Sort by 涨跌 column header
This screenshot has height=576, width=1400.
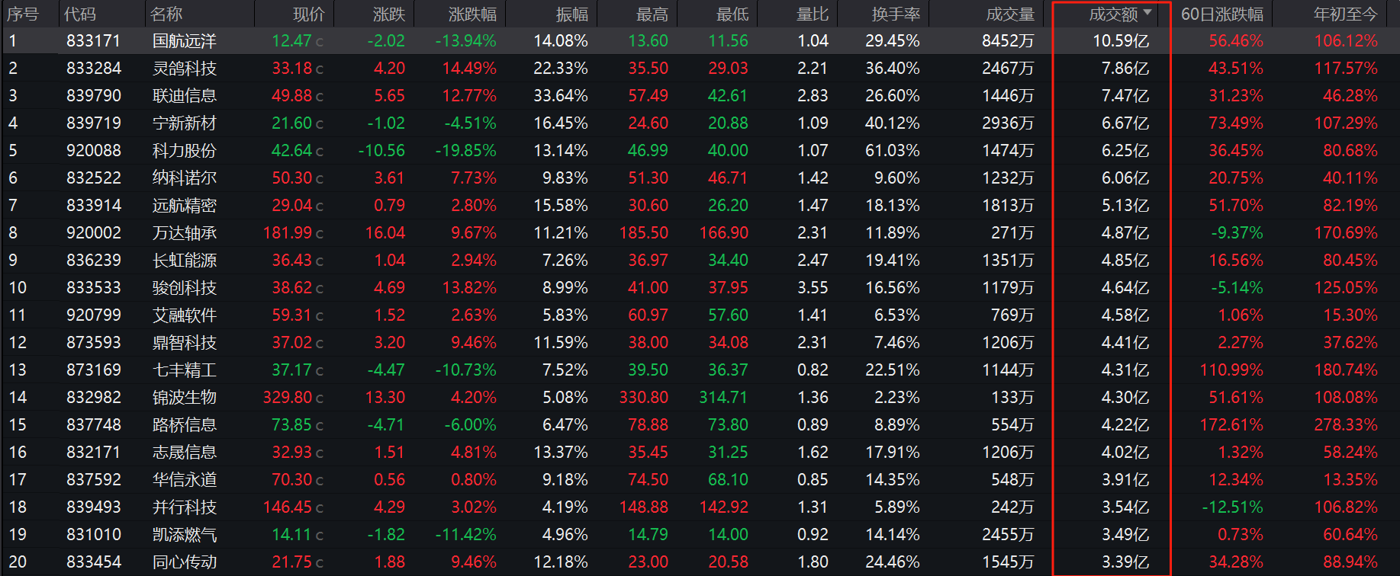(389, 14)
